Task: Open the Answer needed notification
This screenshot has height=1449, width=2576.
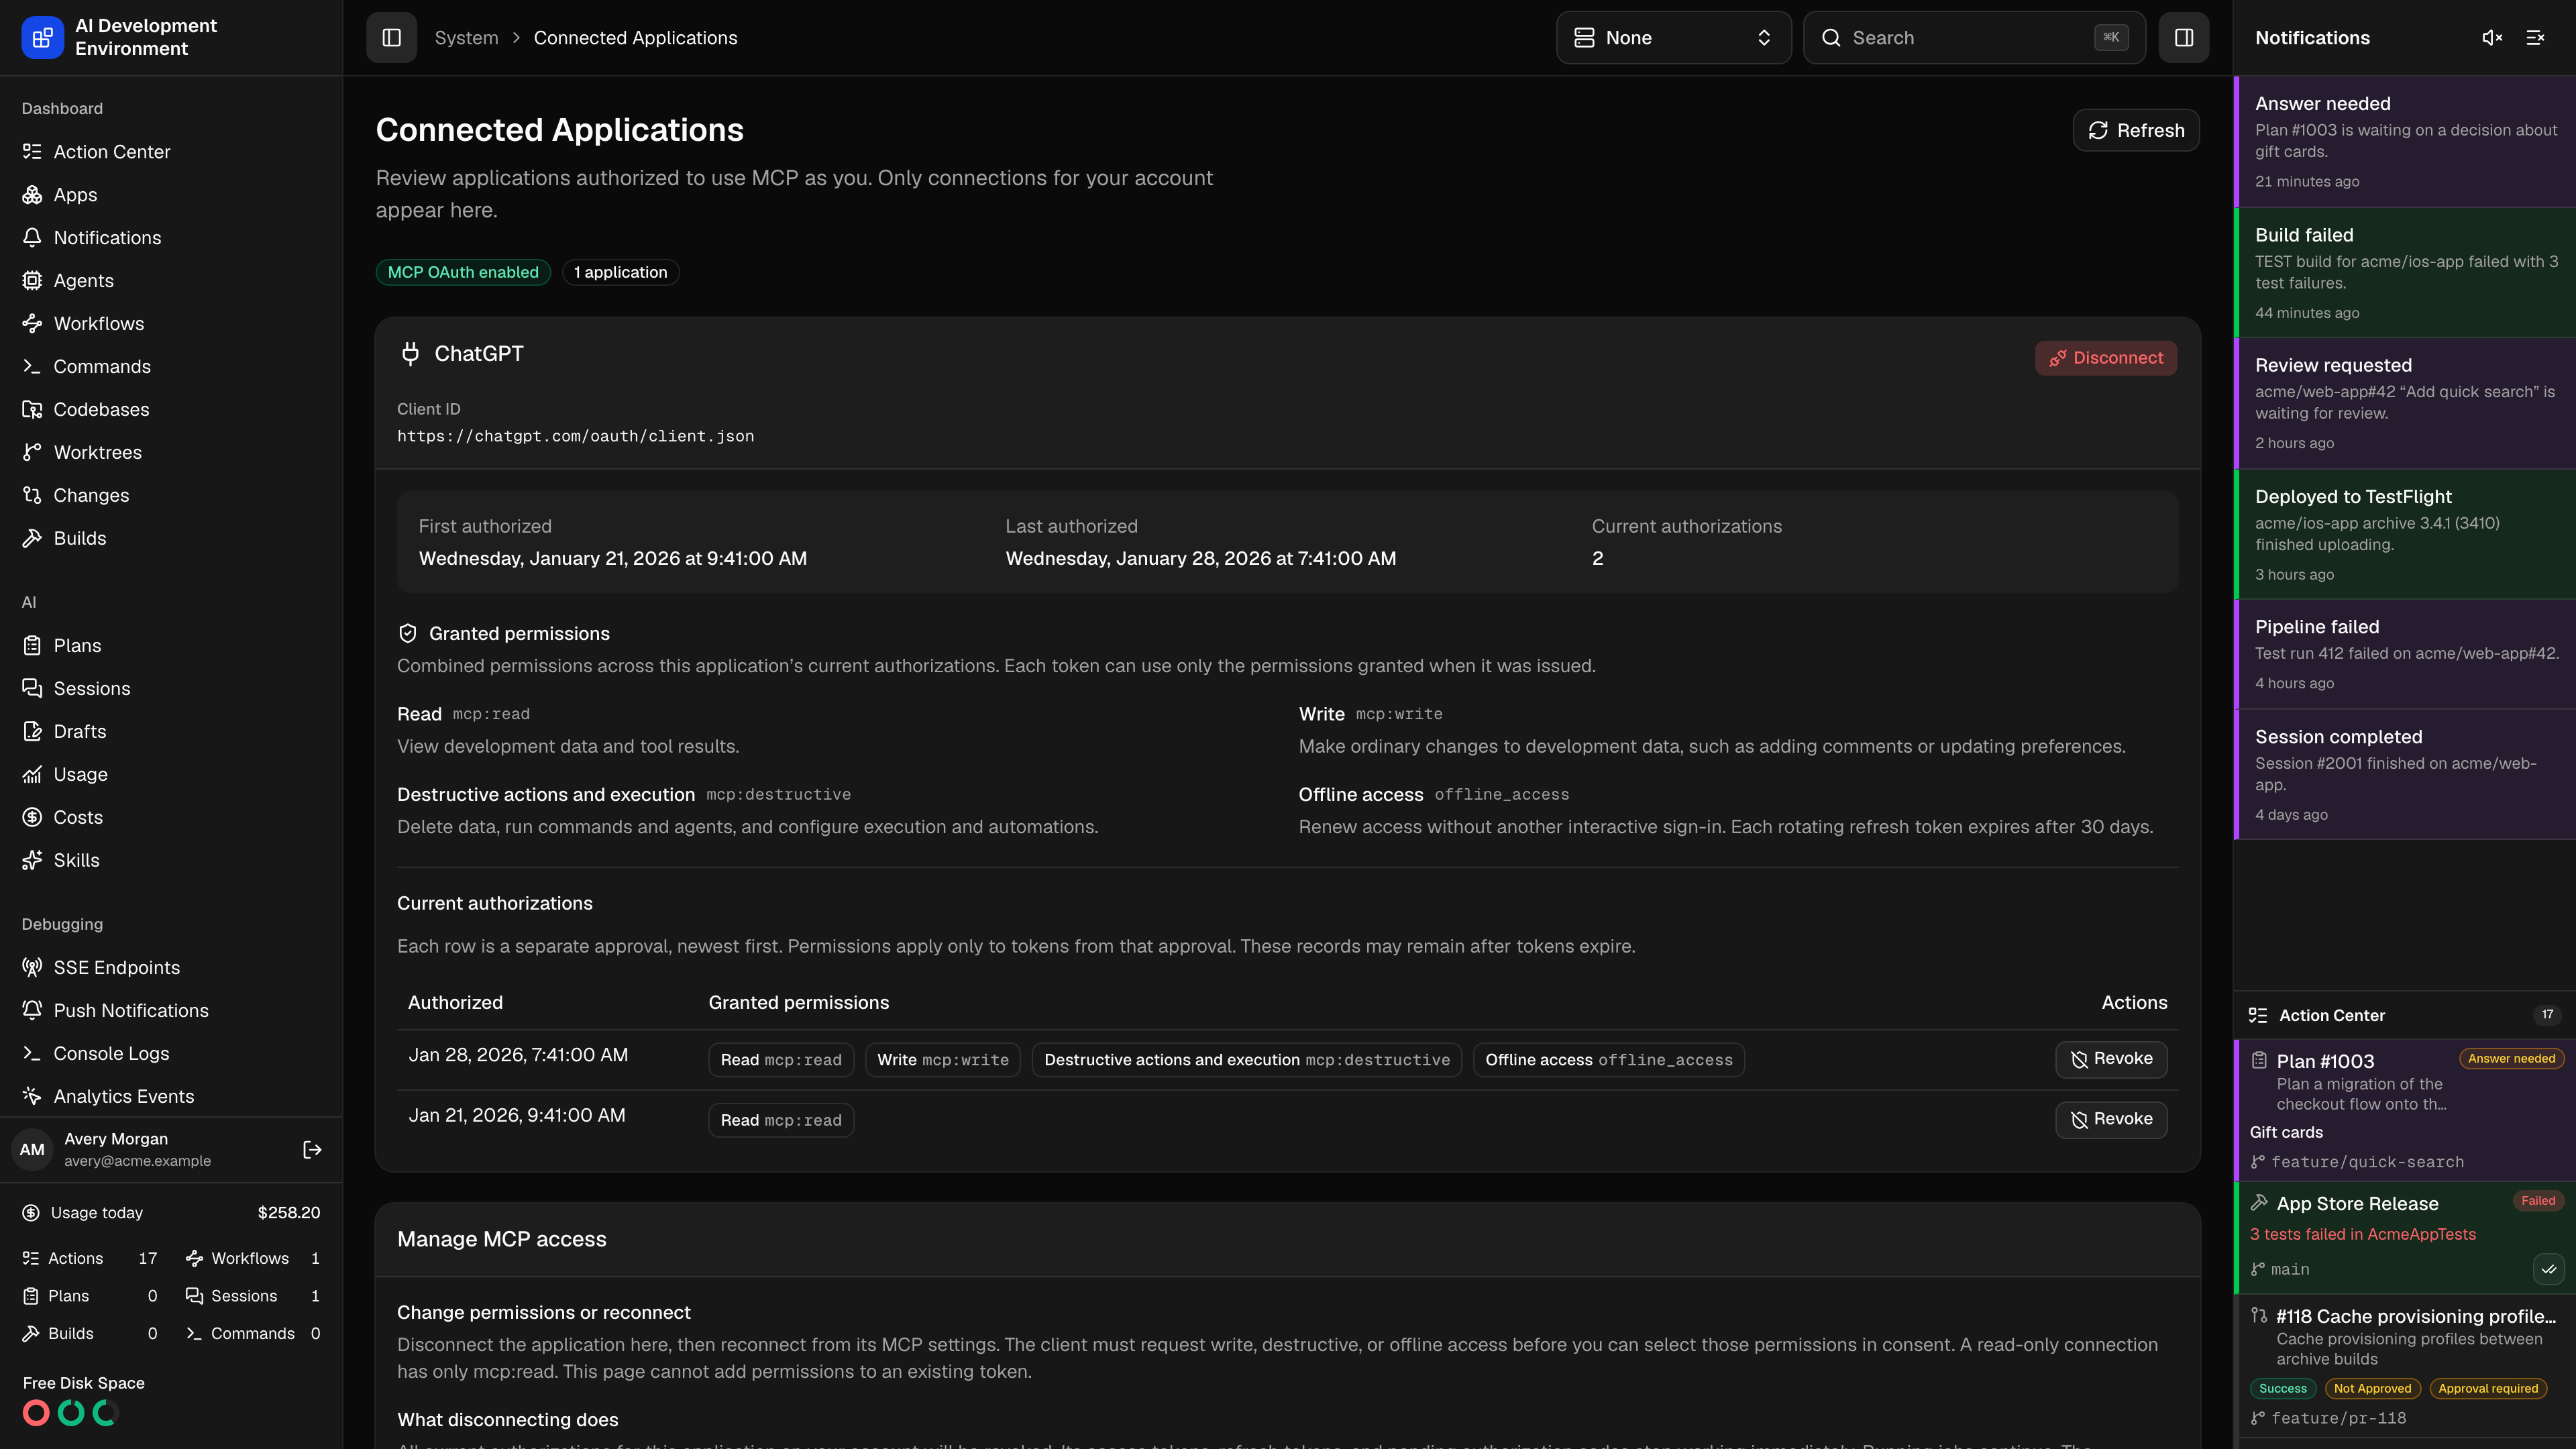Action: [x=2405, y=141]
